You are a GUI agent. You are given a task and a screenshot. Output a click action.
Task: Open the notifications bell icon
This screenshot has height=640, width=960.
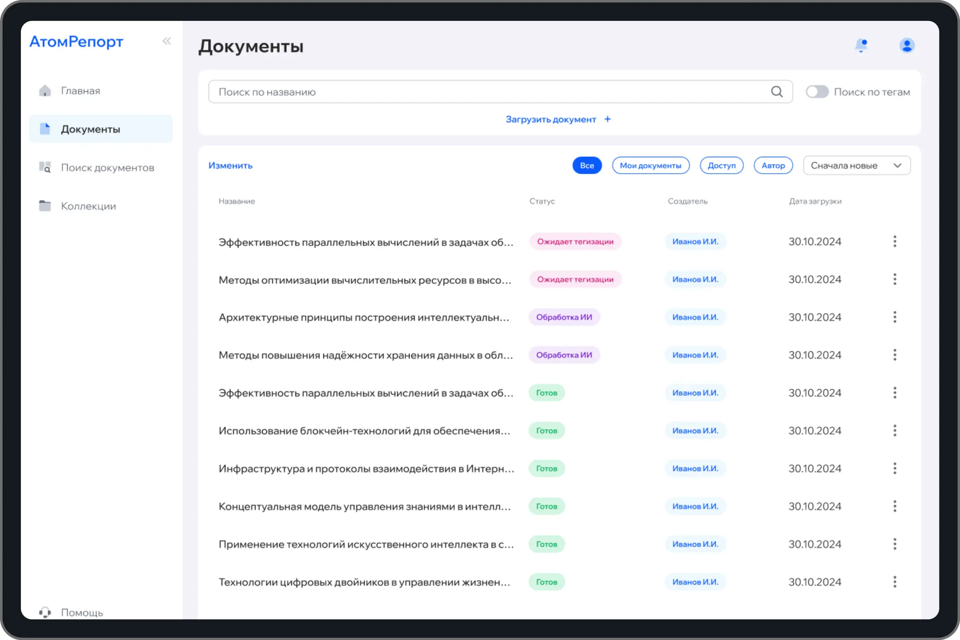pyautogui.click(x=861, y=45)
